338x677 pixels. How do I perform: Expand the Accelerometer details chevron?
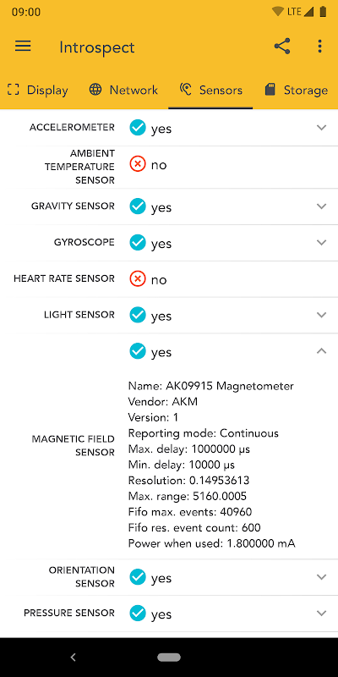click(x=321, y=128)
